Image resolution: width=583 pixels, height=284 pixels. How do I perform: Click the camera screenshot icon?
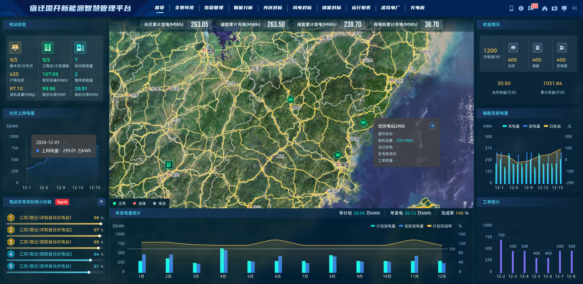(554, 8)
